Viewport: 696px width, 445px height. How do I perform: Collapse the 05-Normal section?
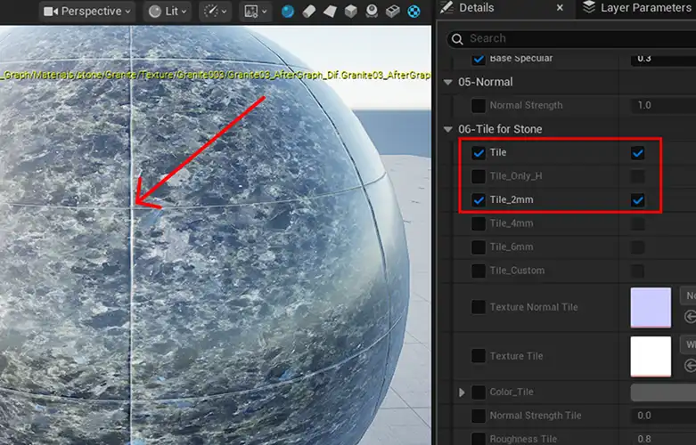pos(448,82)
